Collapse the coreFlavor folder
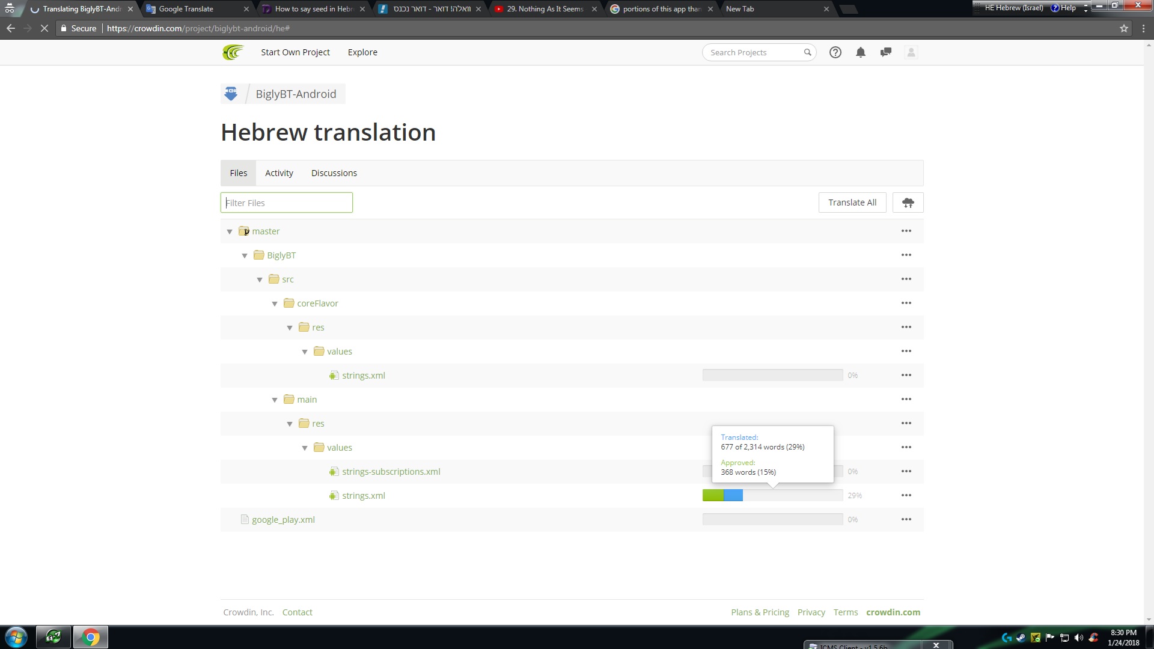The image size is (1154, 649). (x=275, y=303)
